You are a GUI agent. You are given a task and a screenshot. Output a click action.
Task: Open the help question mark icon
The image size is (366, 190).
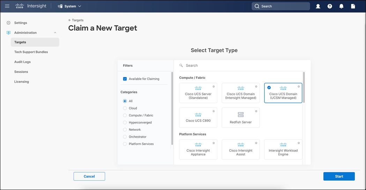(x=330, y=6)
